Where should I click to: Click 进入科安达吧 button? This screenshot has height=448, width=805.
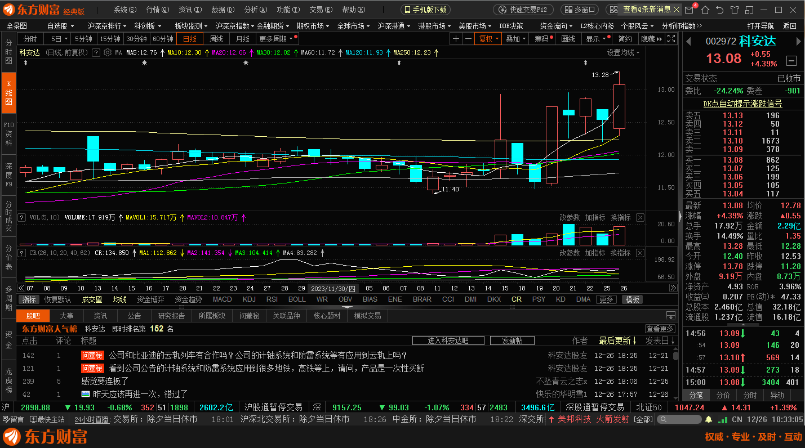coord(448,341)
